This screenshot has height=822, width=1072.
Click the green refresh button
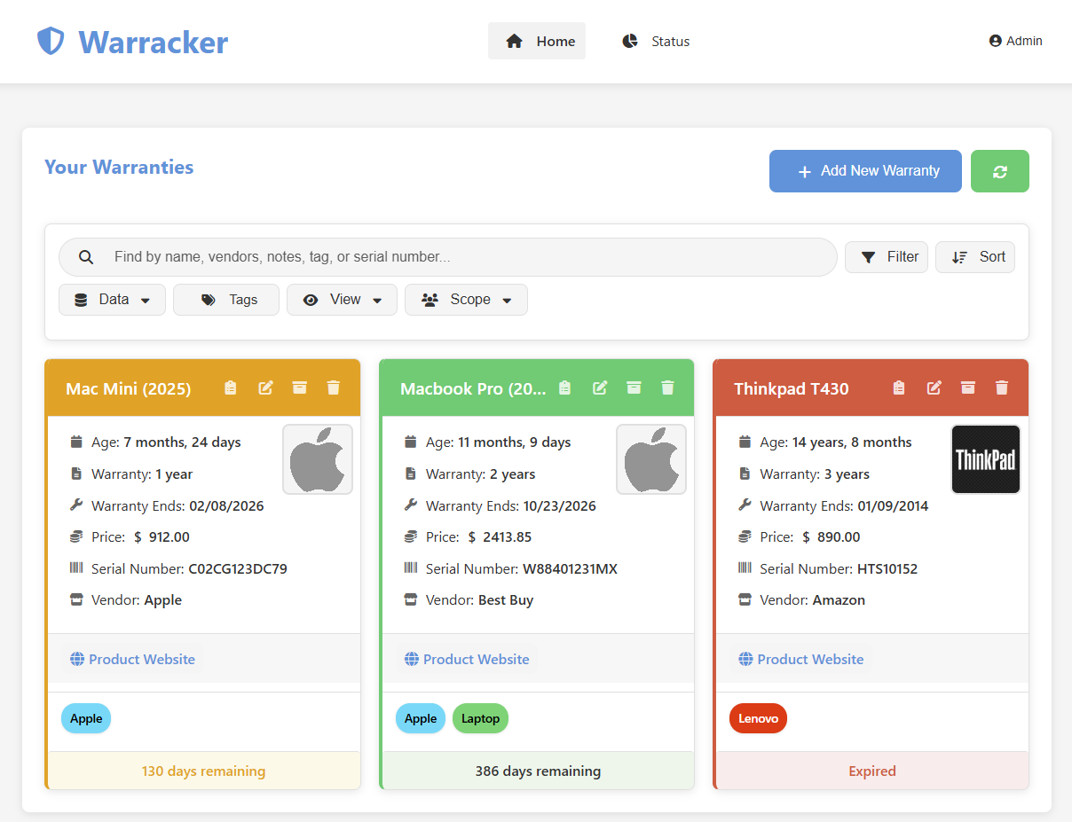point(1000,171)
